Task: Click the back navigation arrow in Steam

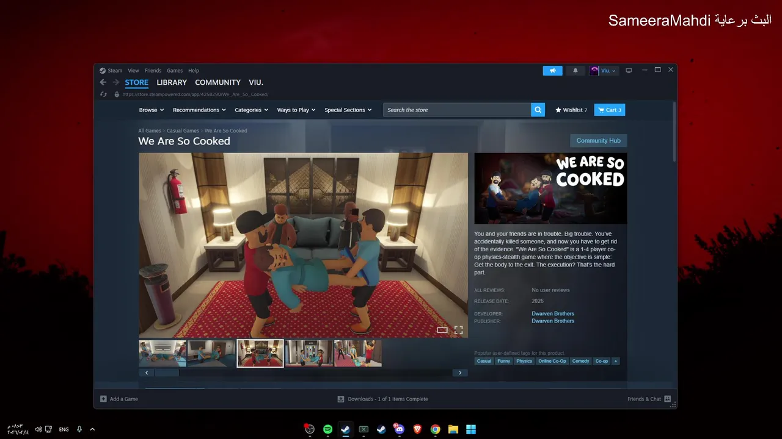Action: coord(103,82)
